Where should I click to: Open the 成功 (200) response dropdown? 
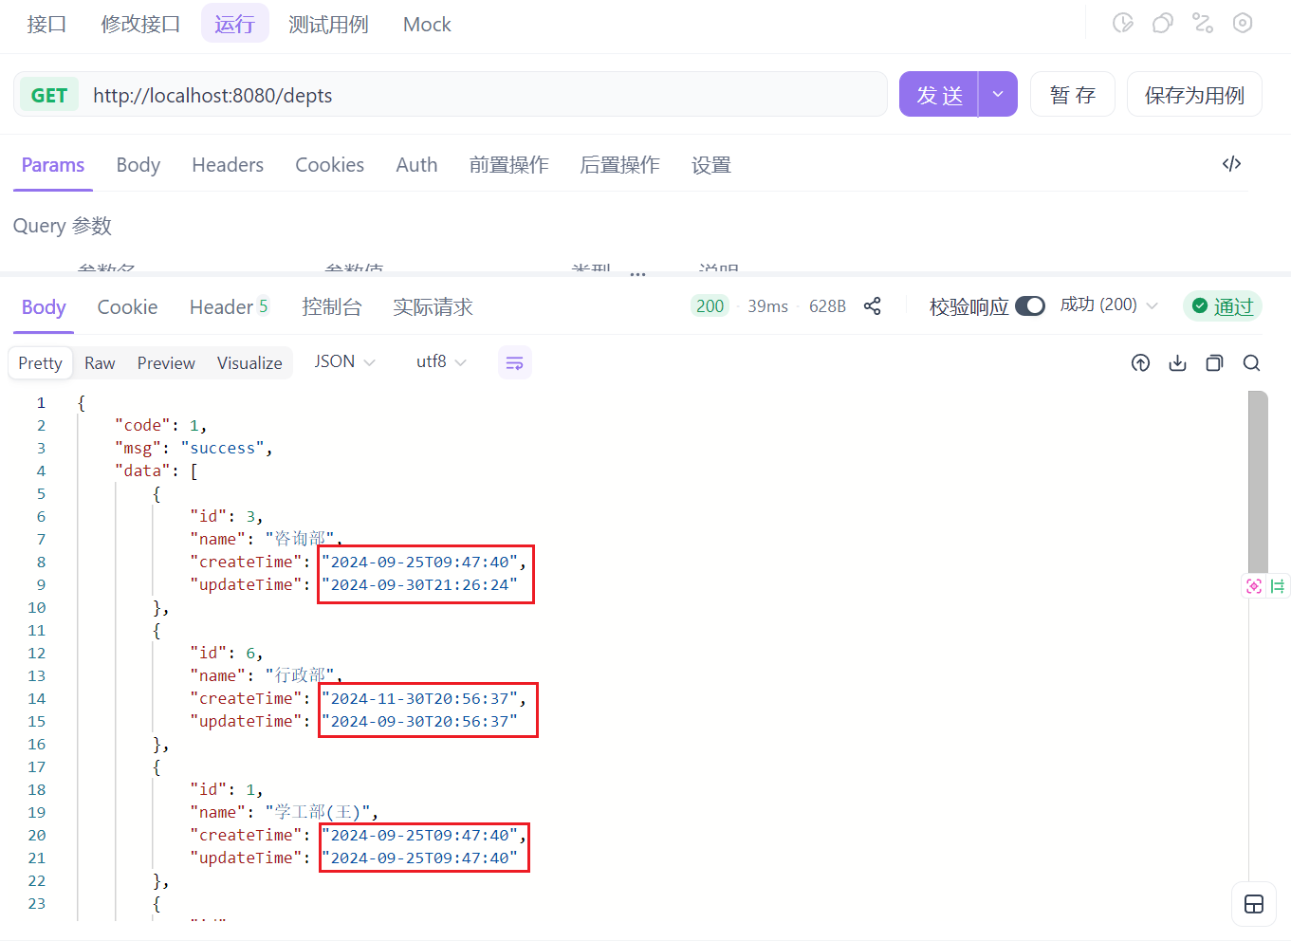[x=1109, y=304]
